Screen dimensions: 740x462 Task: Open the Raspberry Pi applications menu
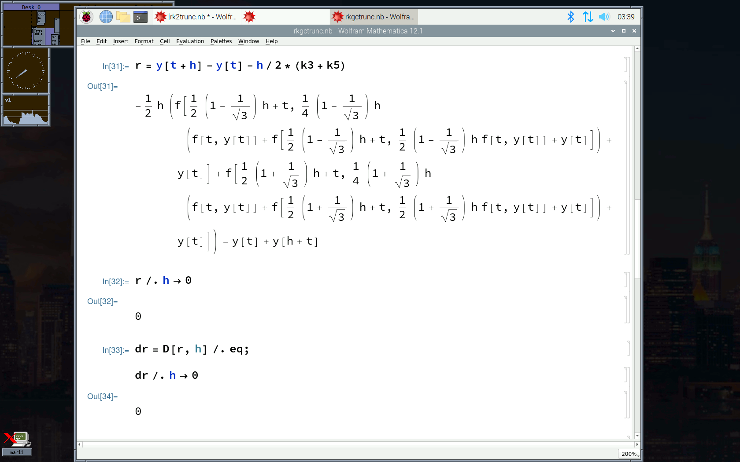86,17
